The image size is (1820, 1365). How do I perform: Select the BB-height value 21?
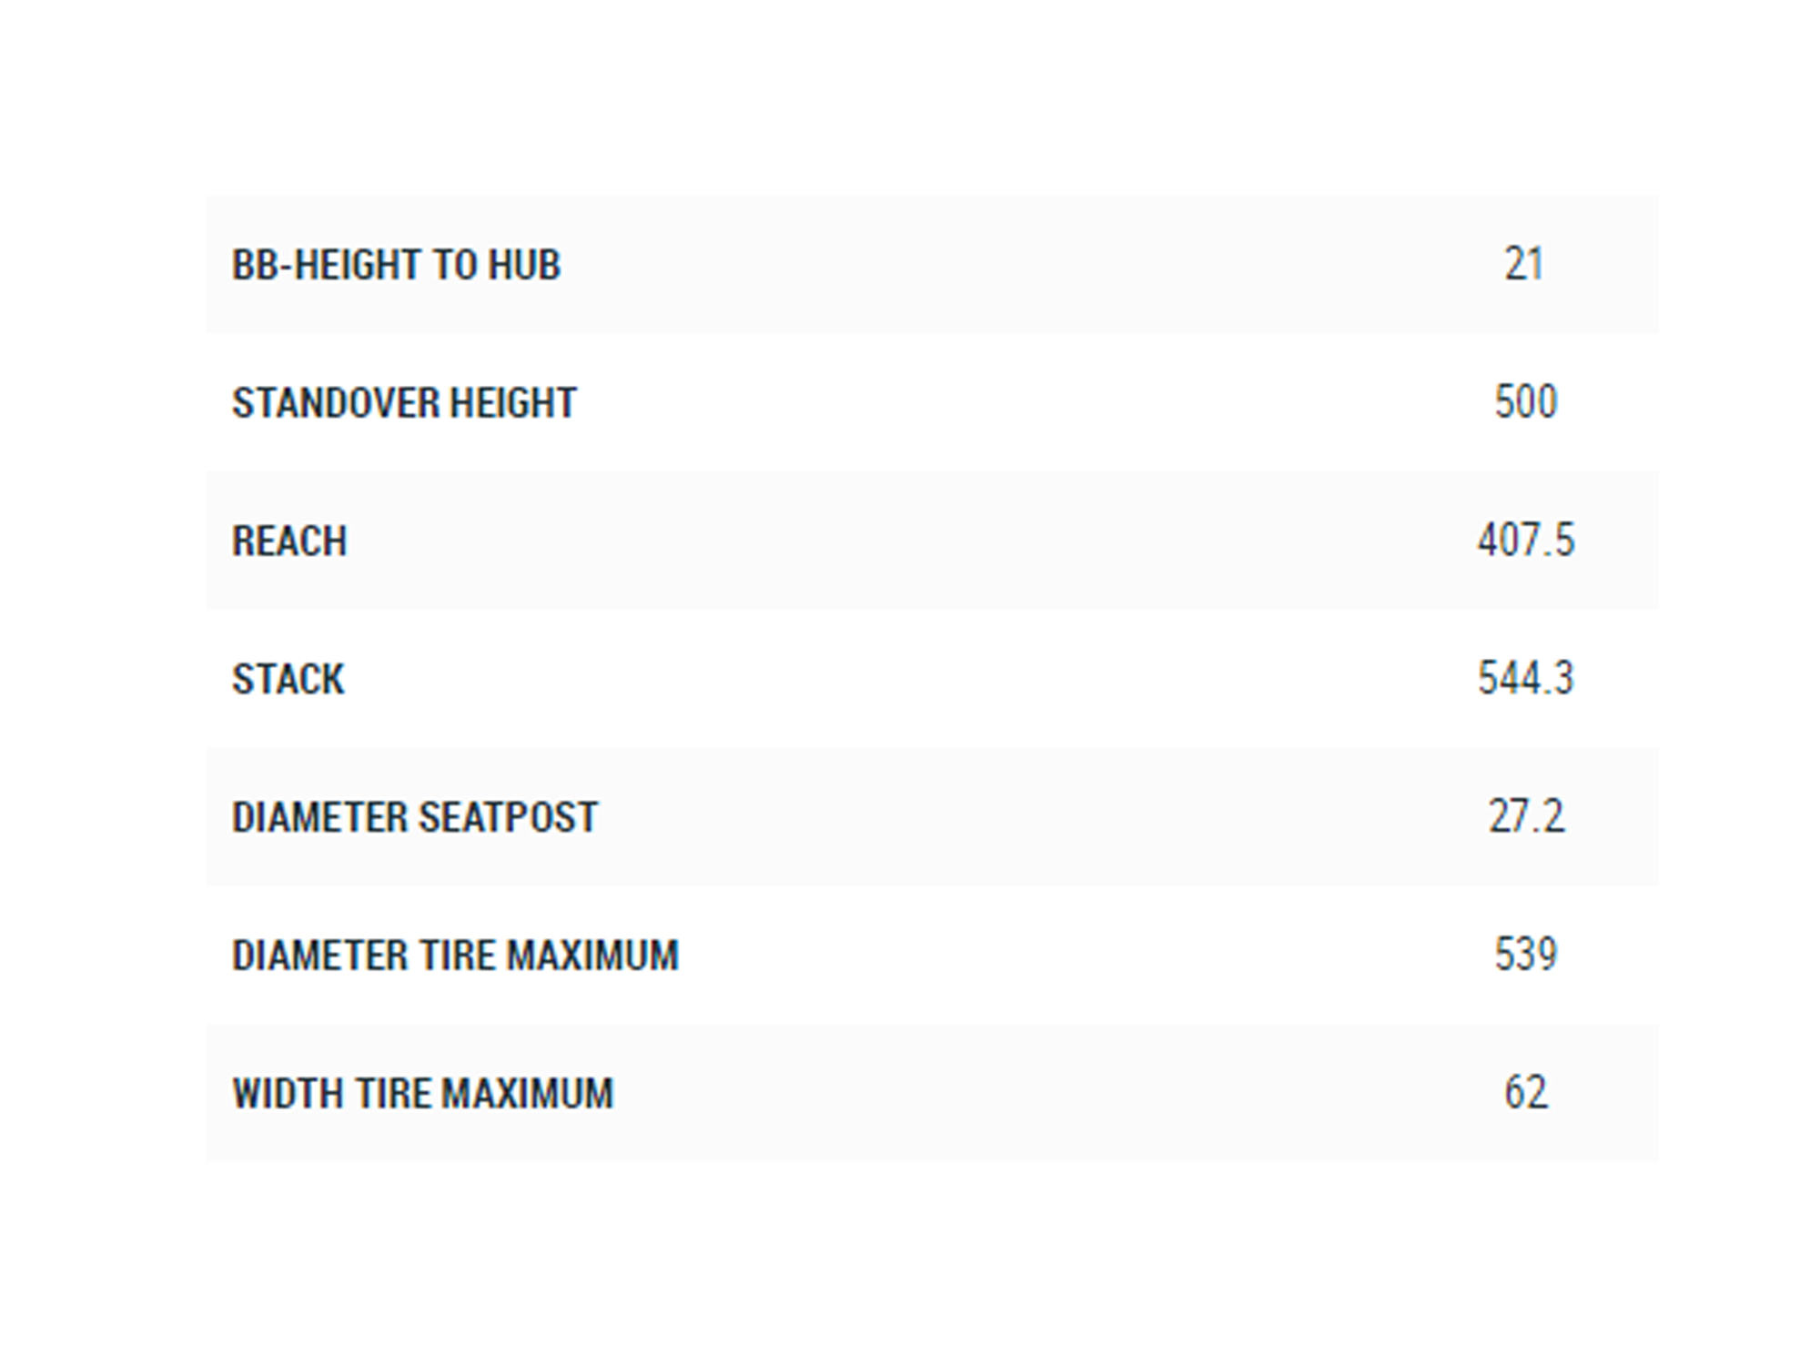[x=1524, y=265]
